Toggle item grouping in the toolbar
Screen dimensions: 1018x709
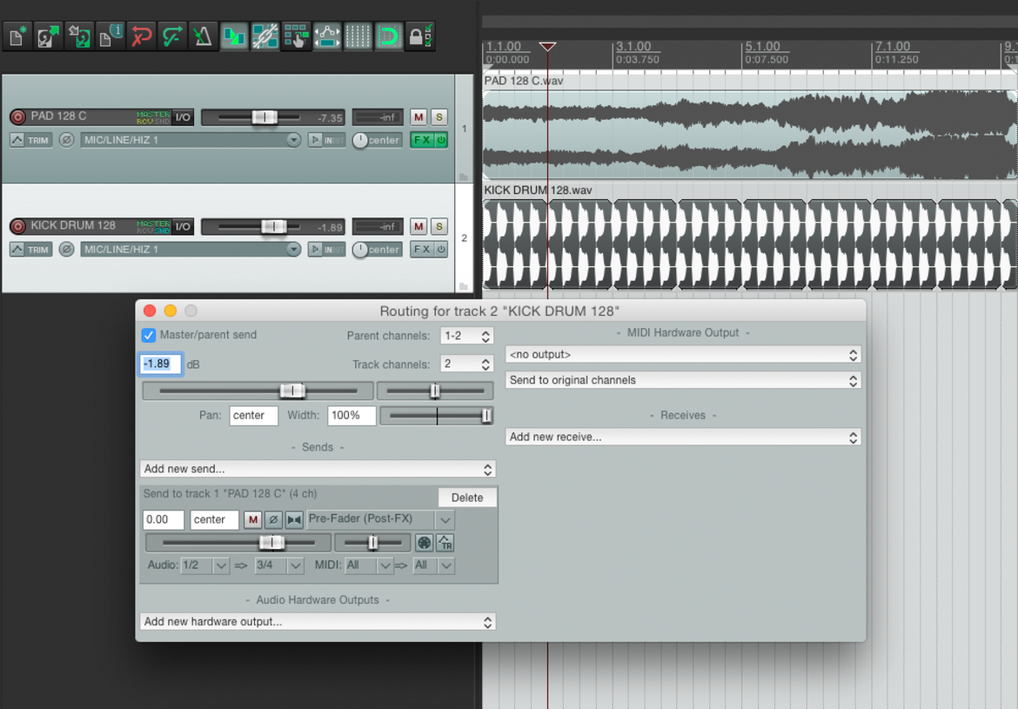(x=265, y=37)
